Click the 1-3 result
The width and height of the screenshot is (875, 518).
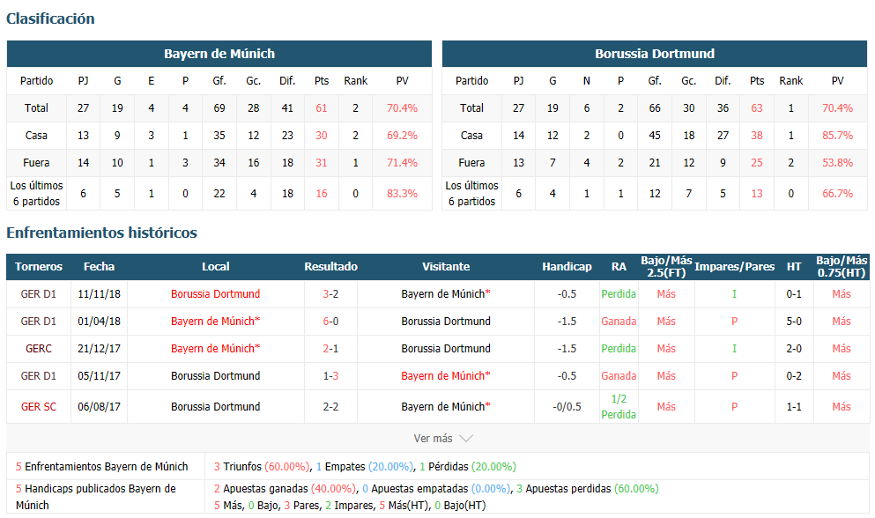(x=330, y=376)
